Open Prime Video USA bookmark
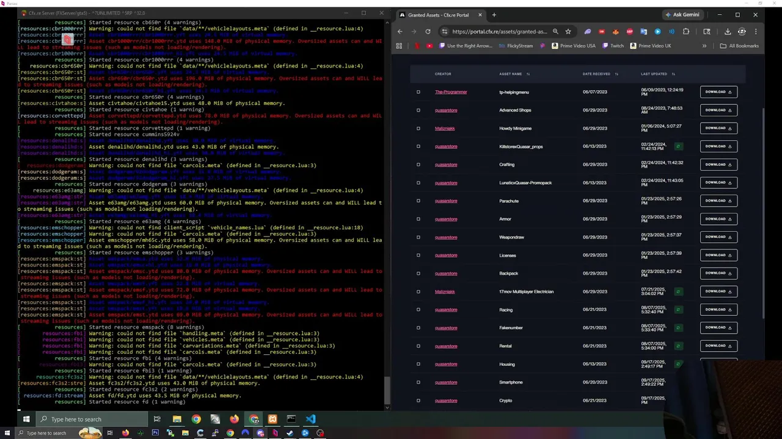 (x=573, y=46)
